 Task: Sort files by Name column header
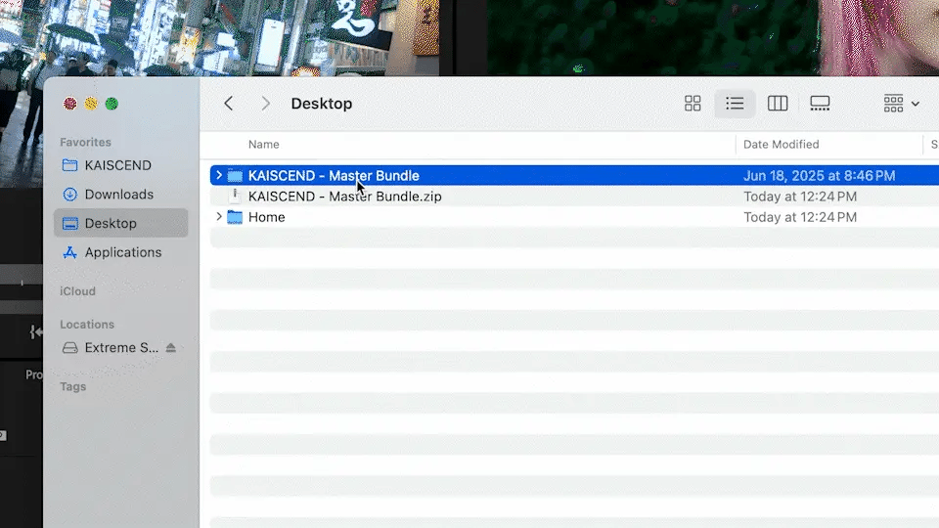264,145
